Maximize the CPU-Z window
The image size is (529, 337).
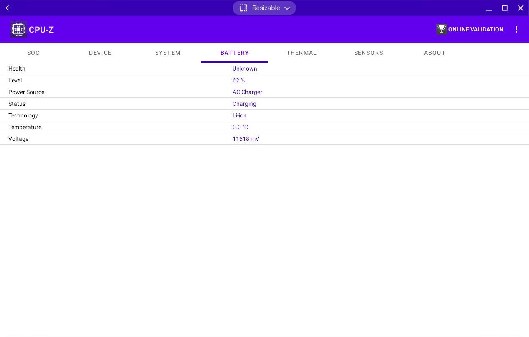[x=505, y=8]
